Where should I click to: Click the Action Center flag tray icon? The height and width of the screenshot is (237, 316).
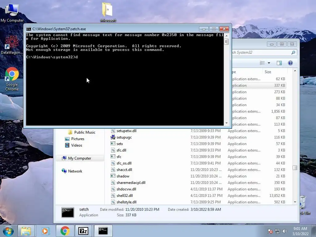click(x=270, y=231)
